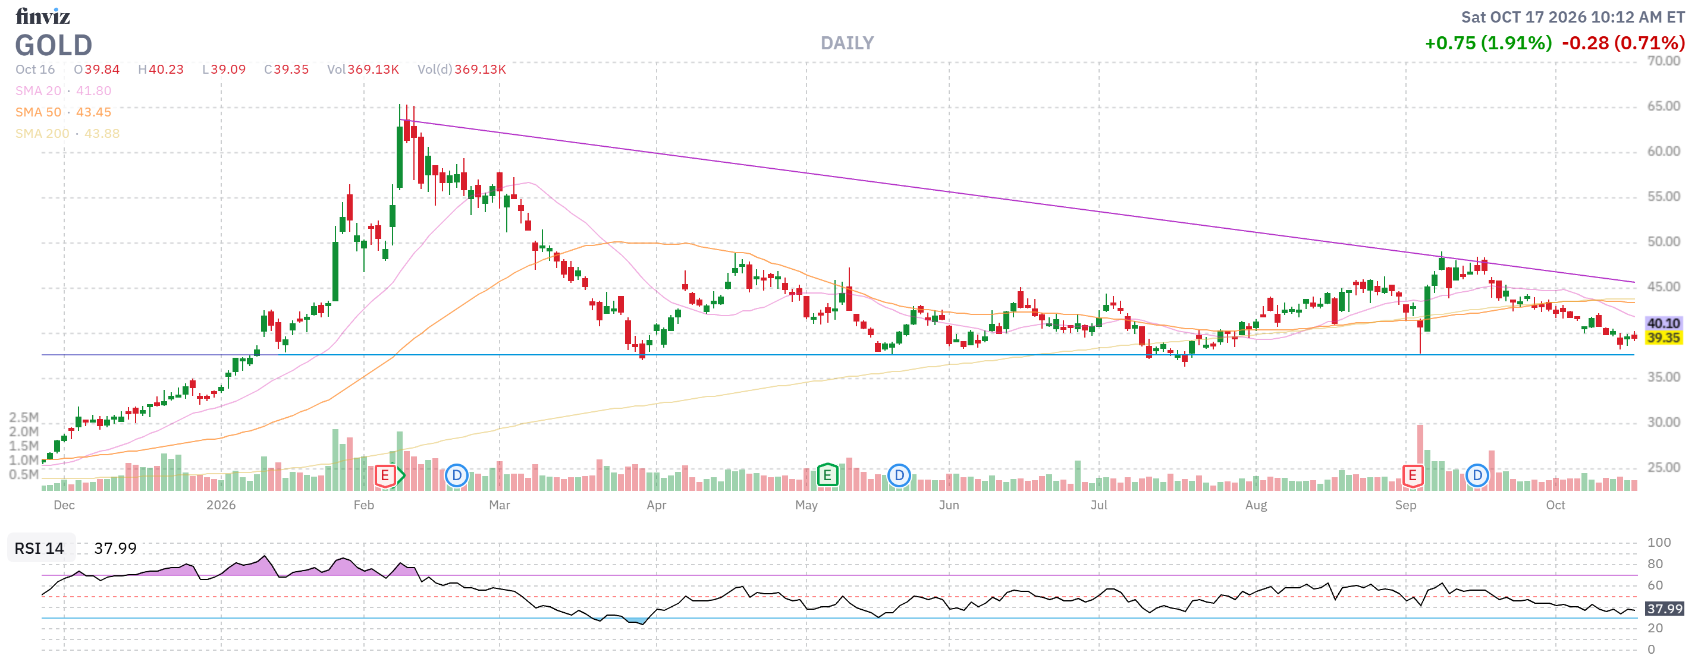Click the September dividend D marker

[1477, 476]
